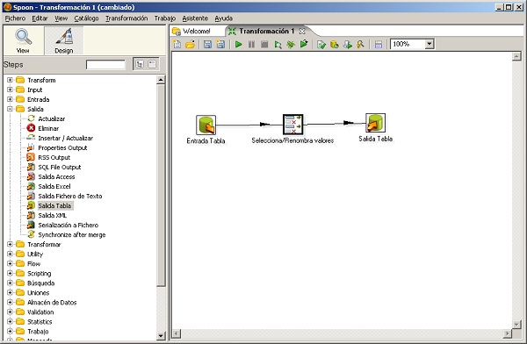The width and height of the screenshot is (527, 344).
Task: Click canvas horizontal scroll left arrow
Action: click(x=177, y=333)
